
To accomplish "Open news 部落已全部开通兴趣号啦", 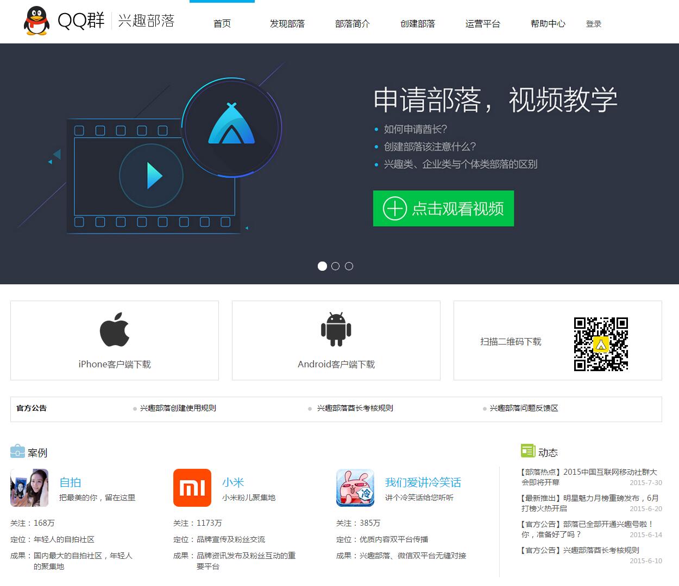I will coord(587,529).
